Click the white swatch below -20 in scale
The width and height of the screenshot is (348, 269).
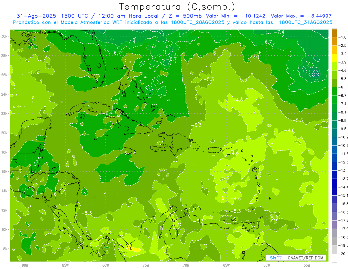click(334, 258)
